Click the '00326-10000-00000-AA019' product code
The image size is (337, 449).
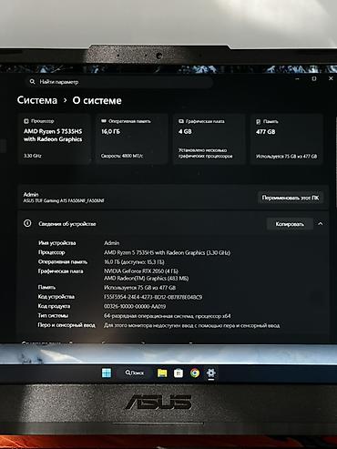coord(135,306)
